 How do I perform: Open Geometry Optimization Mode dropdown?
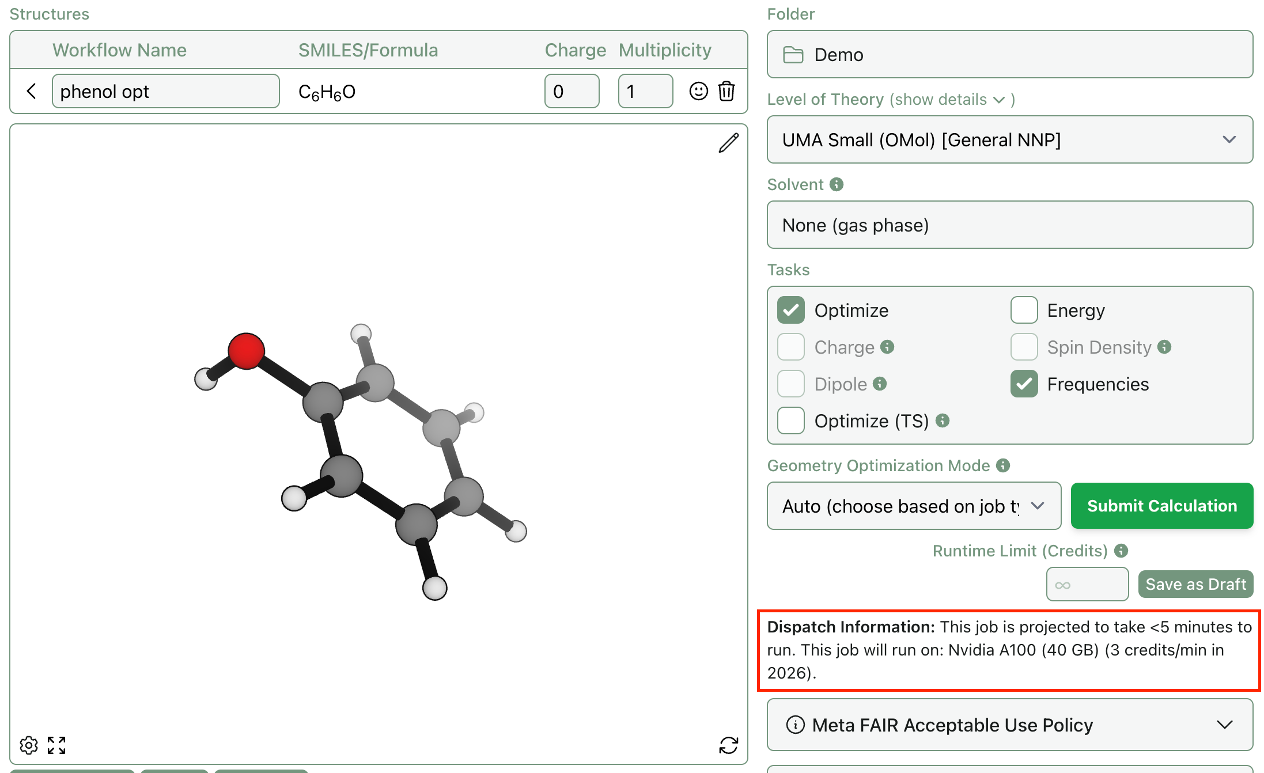(x=914, y=506)
